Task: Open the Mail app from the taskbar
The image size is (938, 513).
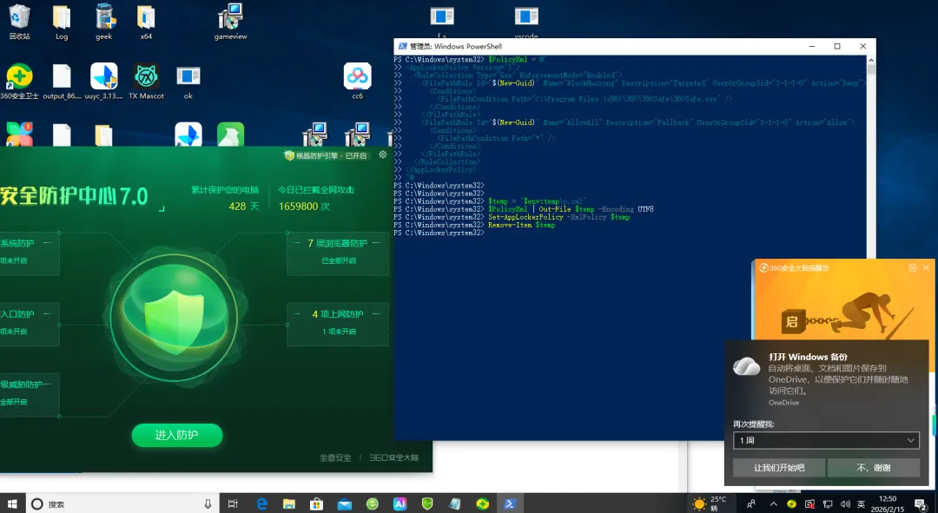Action: 345,504
